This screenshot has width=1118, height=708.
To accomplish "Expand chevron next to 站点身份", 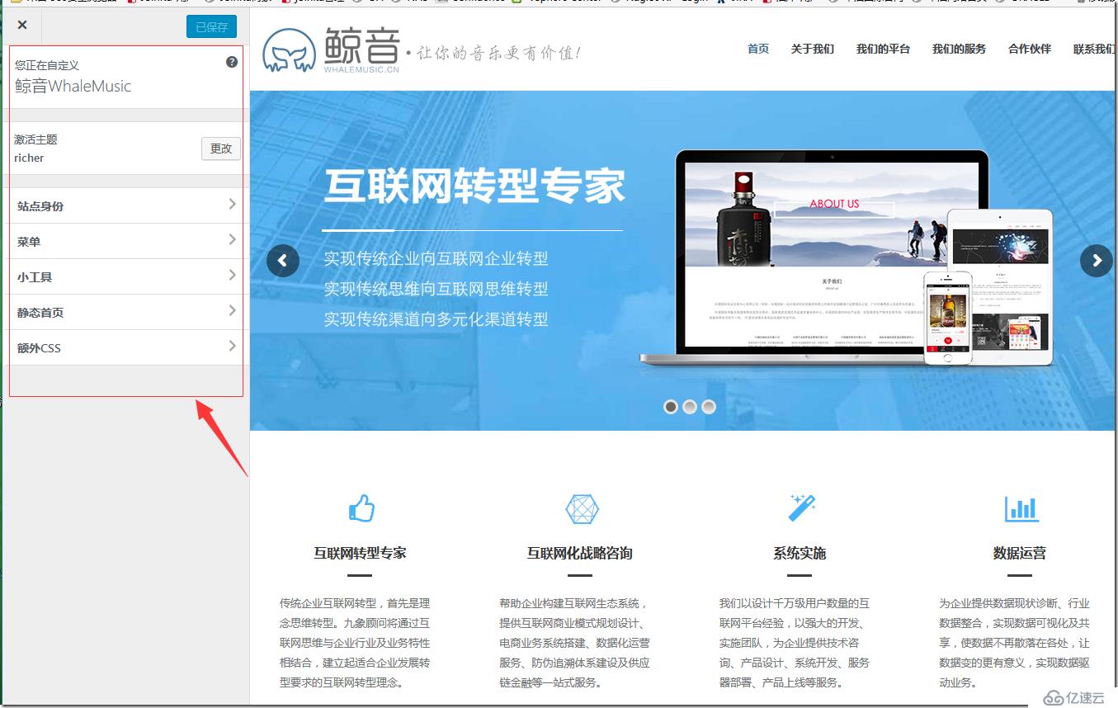I will [x=232, y=205].
